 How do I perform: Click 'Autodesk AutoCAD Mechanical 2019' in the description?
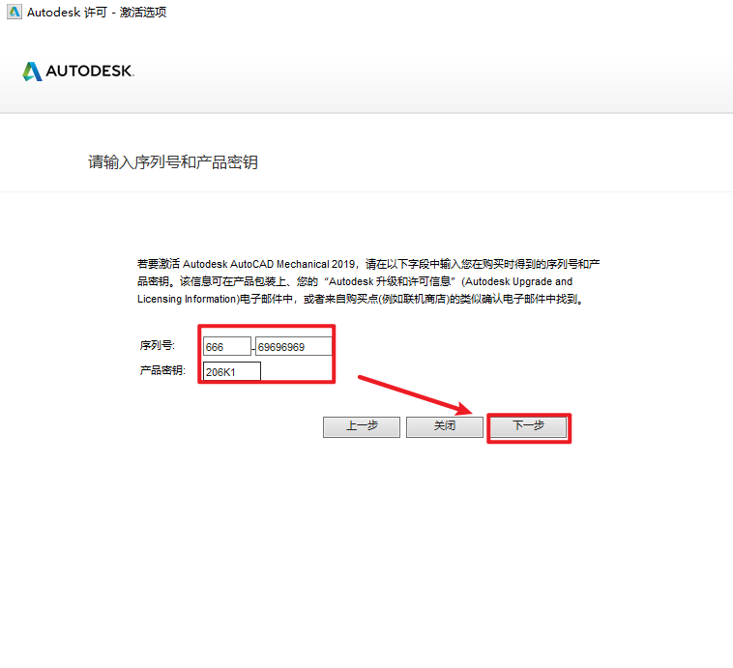[270, 264]
